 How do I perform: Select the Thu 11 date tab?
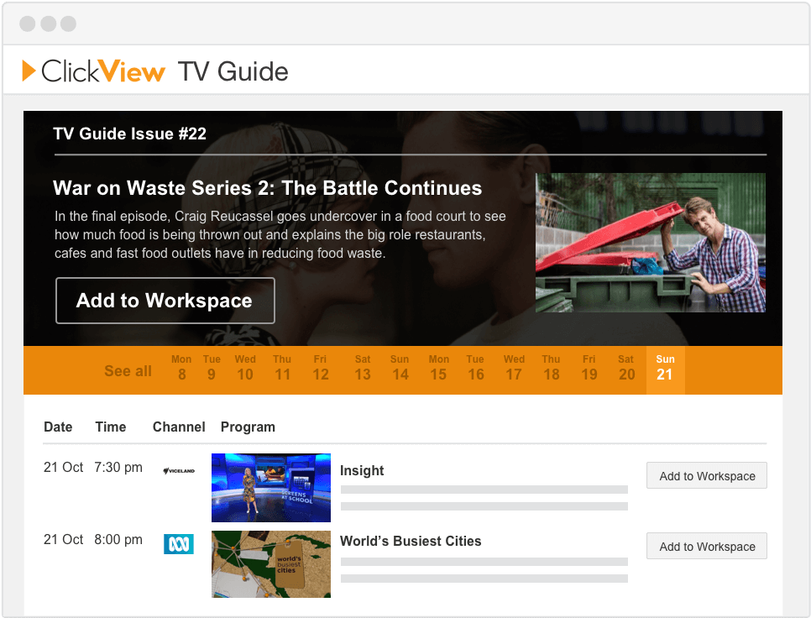click(282, 368)
